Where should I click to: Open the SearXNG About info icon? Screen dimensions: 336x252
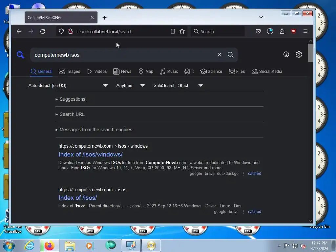click(x=286, y=54)
